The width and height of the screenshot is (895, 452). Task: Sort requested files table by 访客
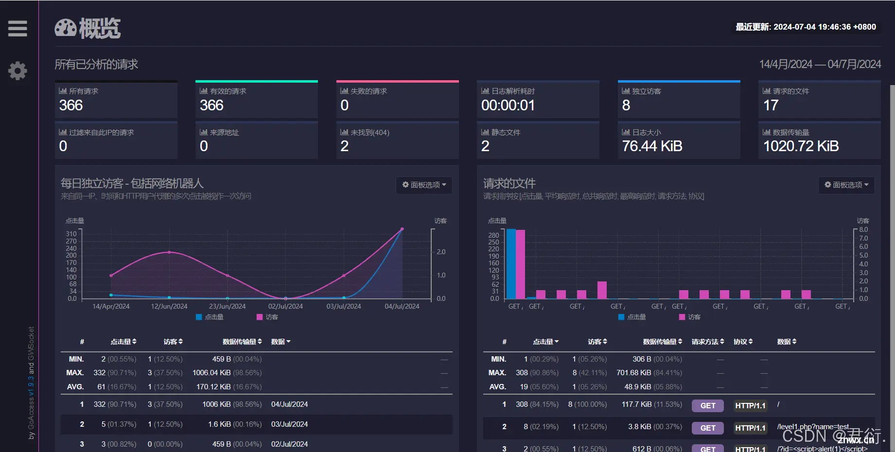(x=597, y=342)
